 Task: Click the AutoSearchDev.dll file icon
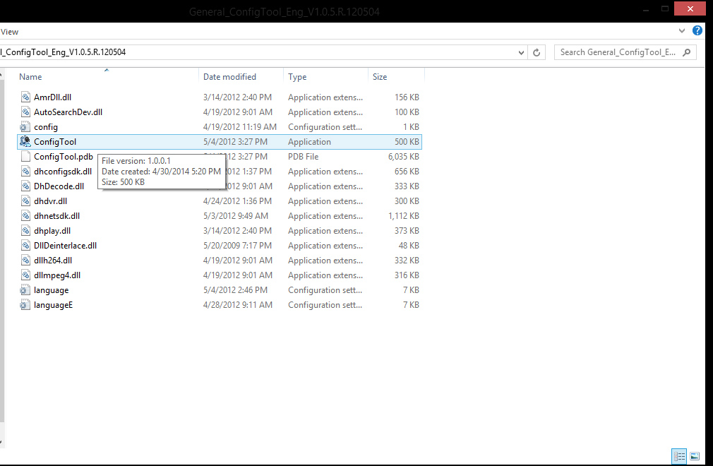[x=25, y=112]
